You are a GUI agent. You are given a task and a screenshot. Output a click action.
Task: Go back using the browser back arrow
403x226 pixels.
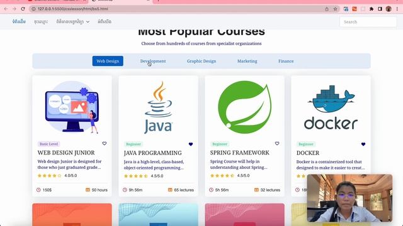[6, 9]
